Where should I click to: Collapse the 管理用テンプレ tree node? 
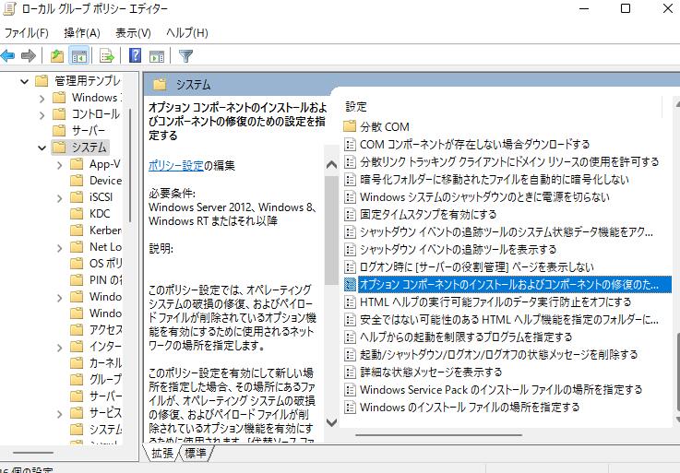25,81
